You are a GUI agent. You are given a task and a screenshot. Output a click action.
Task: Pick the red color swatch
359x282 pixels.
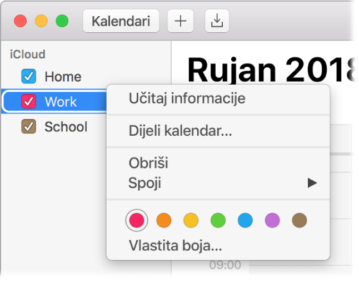(x=137, y=220)
